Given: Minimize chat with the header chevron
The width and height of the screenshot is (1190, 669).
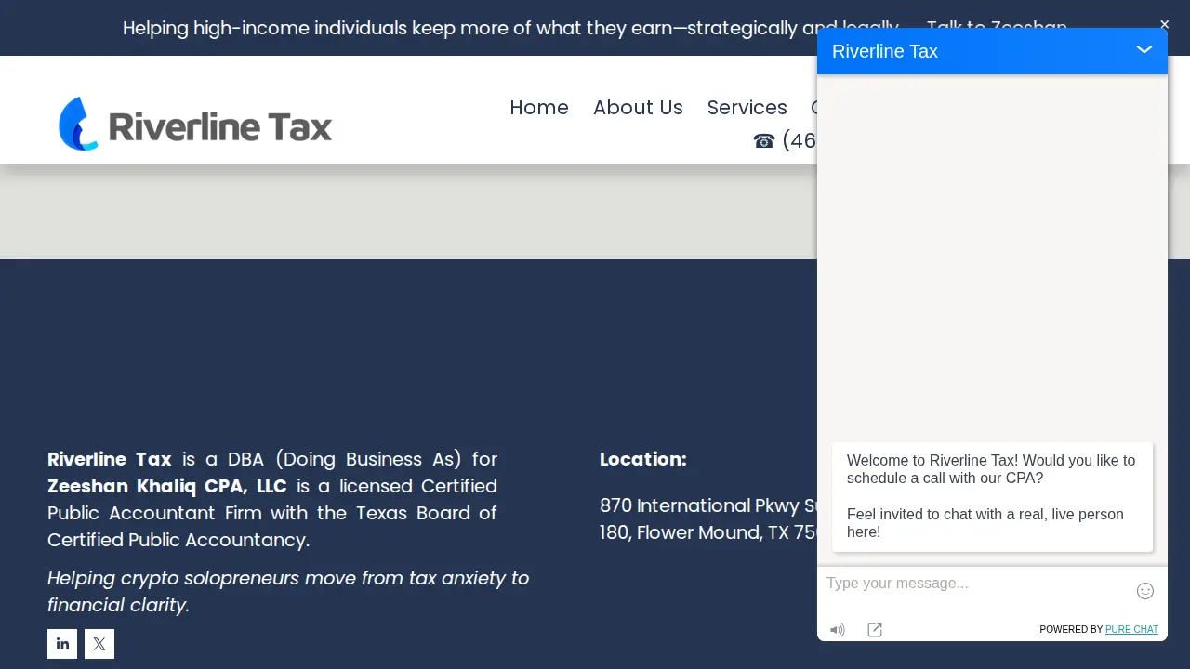Looking at the screenshot, I should click(1144, 49).
